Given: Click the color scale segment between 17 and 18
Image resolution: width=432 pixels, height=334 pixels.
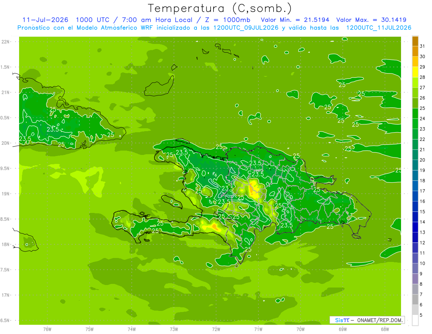Looking at the screenshot, I should 415,186.
